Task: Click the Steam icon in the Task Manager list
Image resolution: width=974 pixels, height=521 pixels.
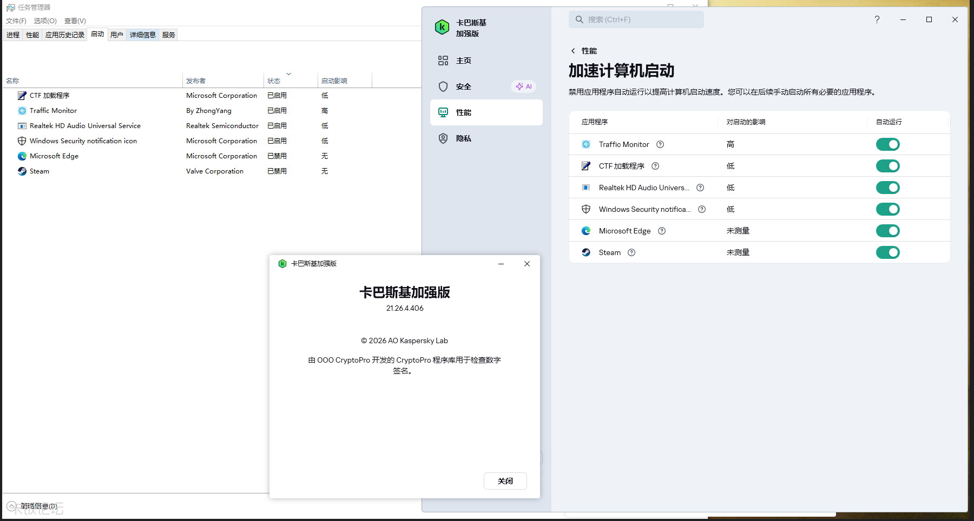Action: (22, 171)
